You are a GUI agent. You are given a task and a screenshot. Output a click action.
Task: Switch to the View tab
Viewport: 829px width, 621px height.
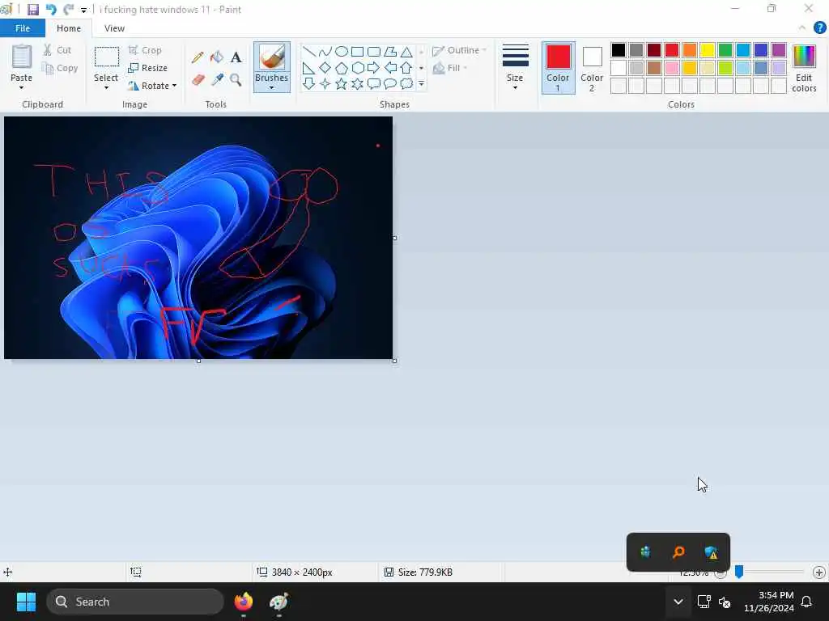(114, 28)
